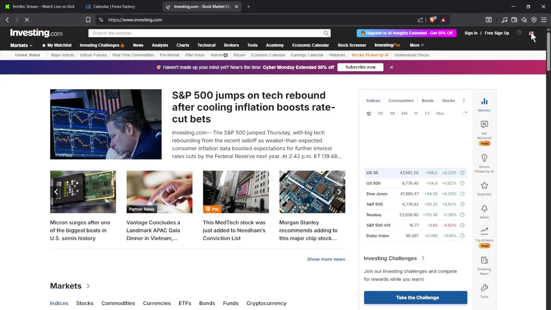Click Show more news link
Viewport: 551px width, 310px height.
tap(326, 259)
